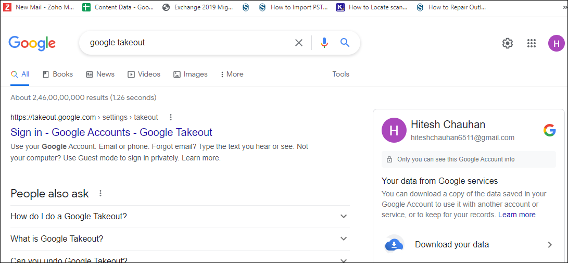568x263 pixels.
Task: Click the Only you can see this info notice
Action: pos(469,159)
